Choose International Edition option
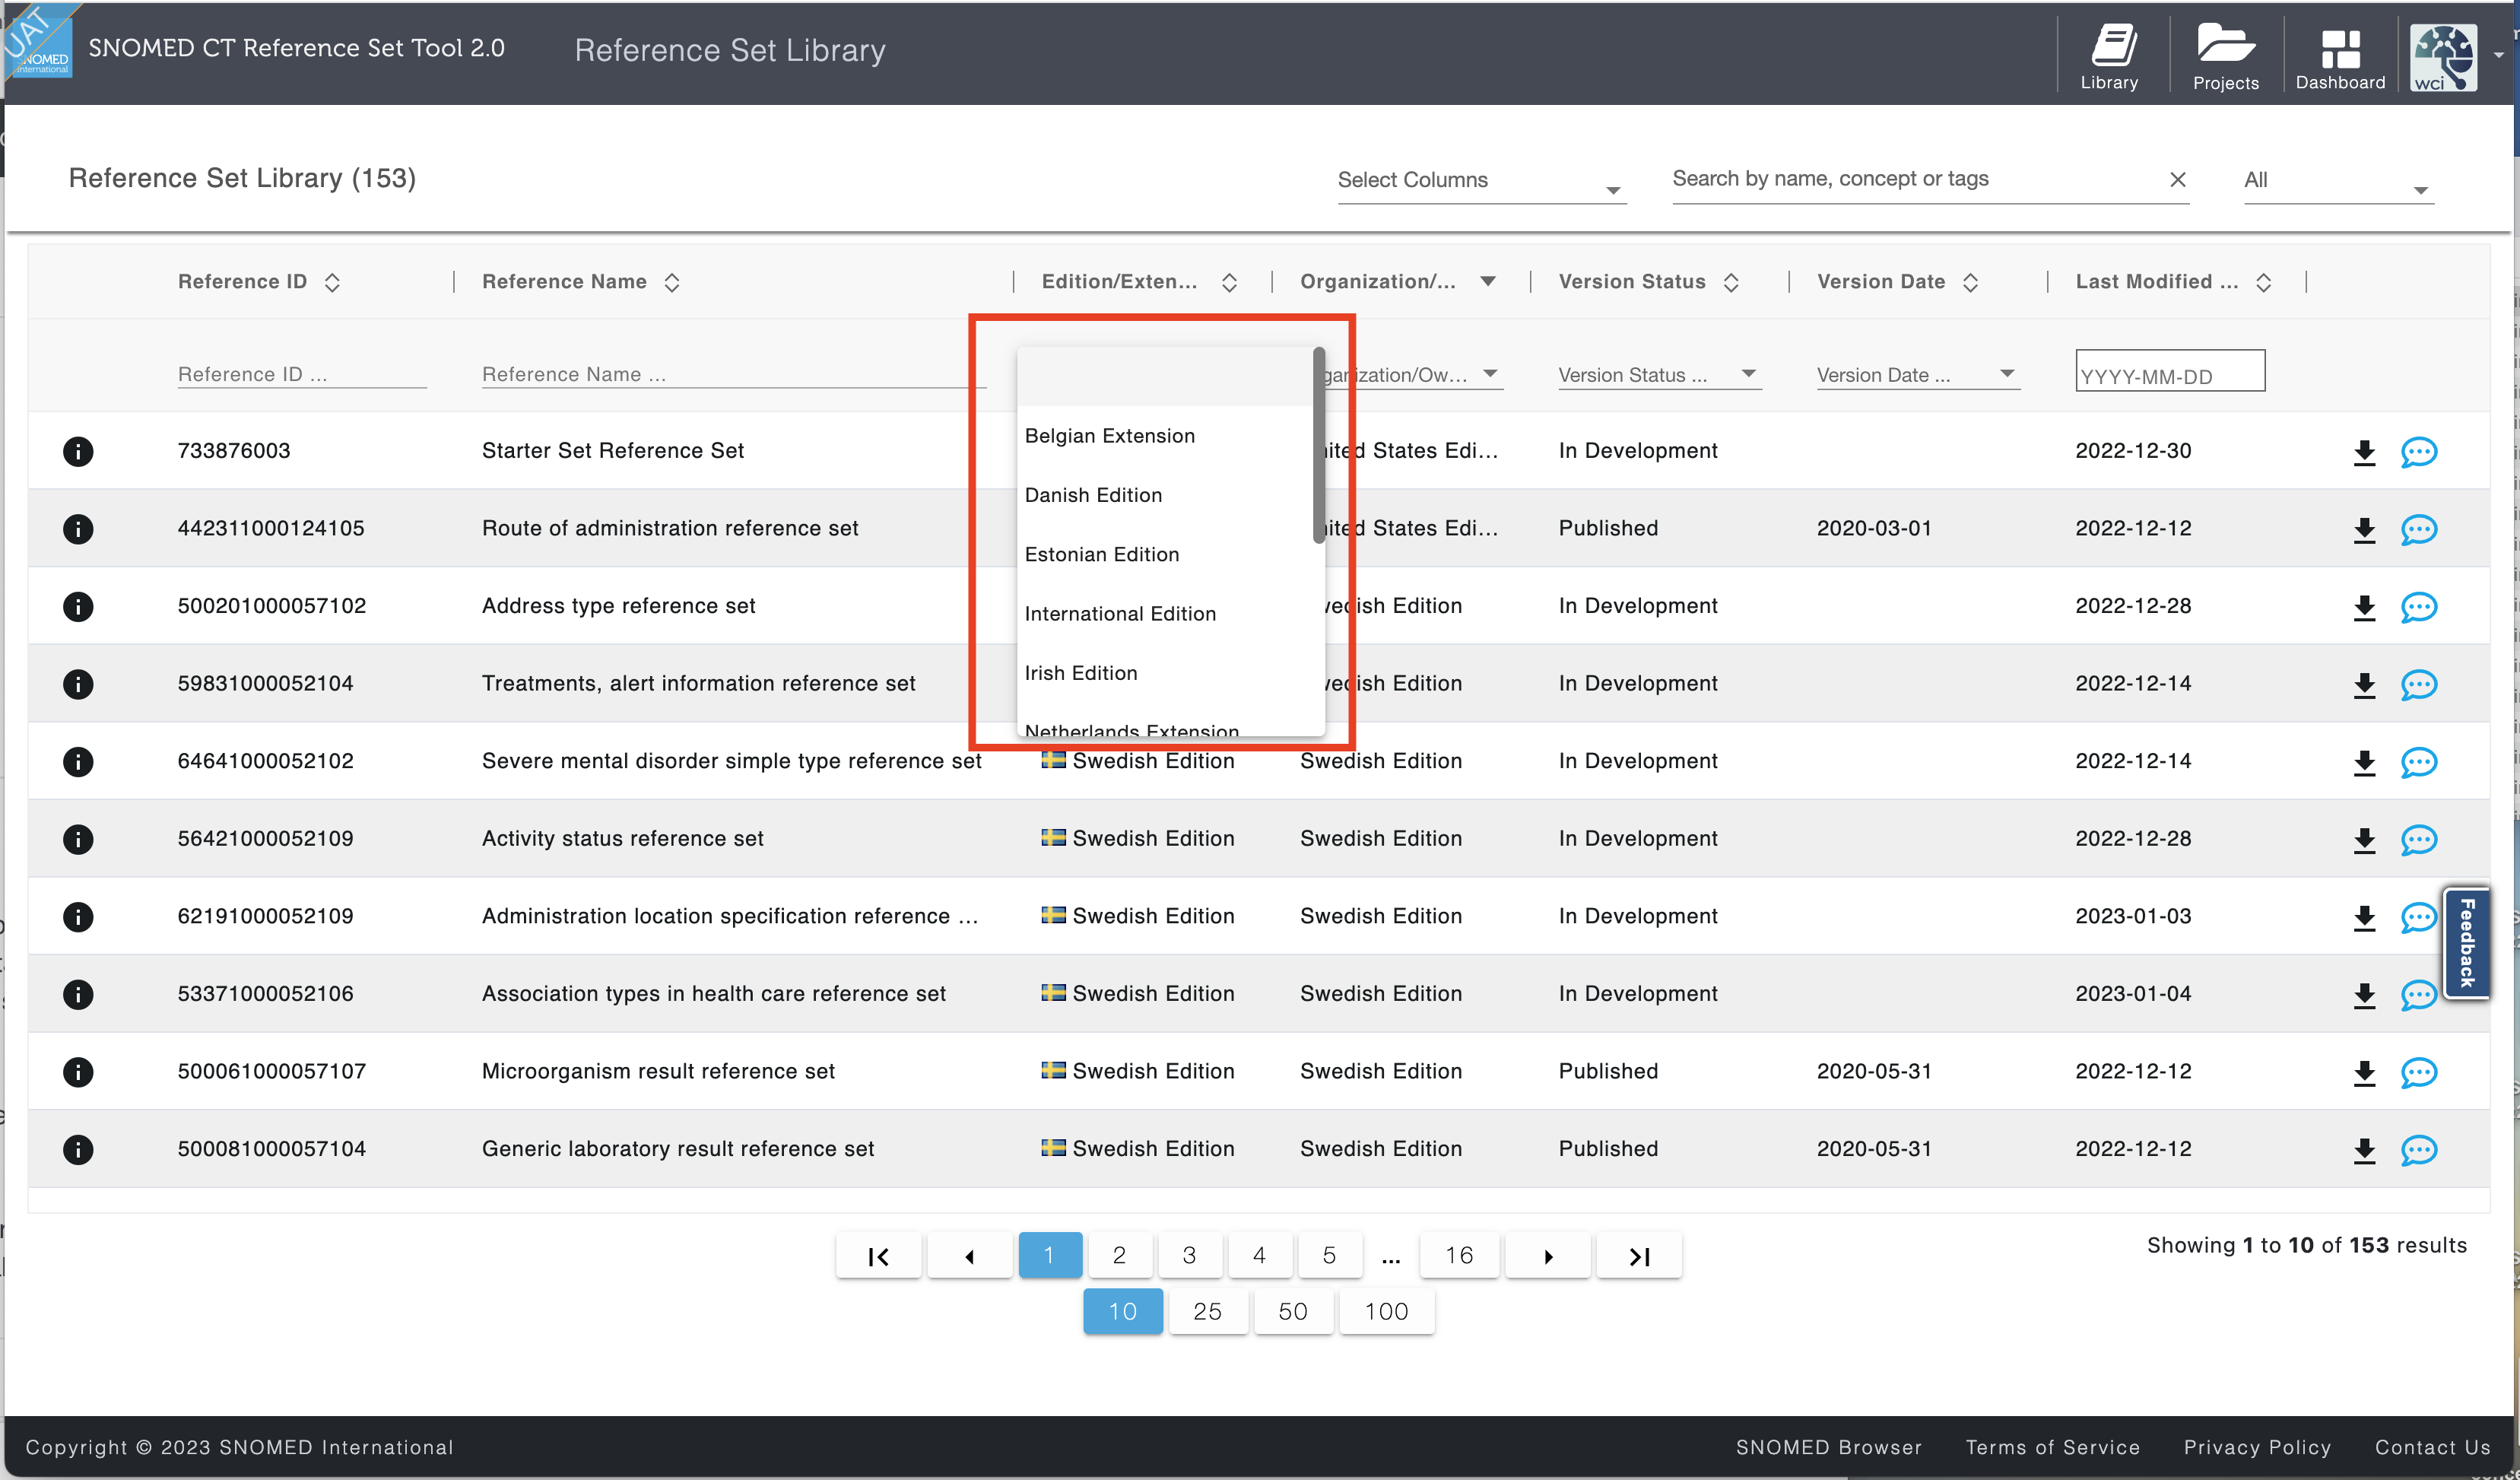This screenshot has width=2520, height=1480. pos(1165,614)
